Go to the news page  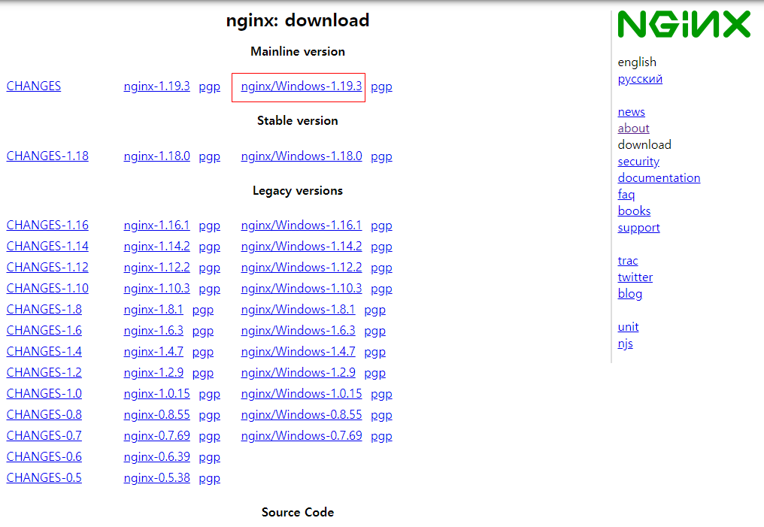(x=631, y=111)
